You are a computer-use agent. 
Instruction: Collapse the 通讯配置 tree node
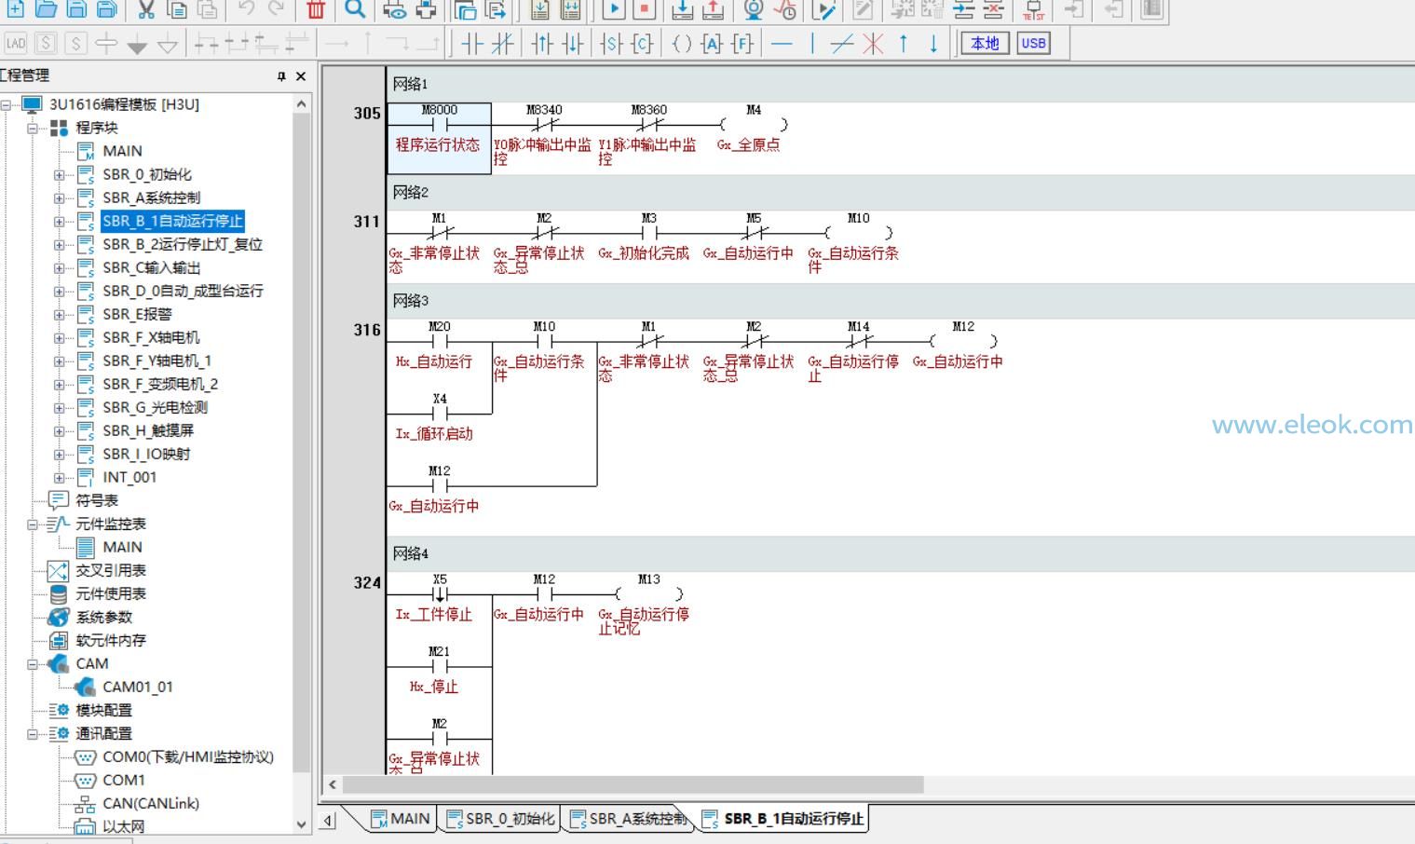(x=33, y=733)
